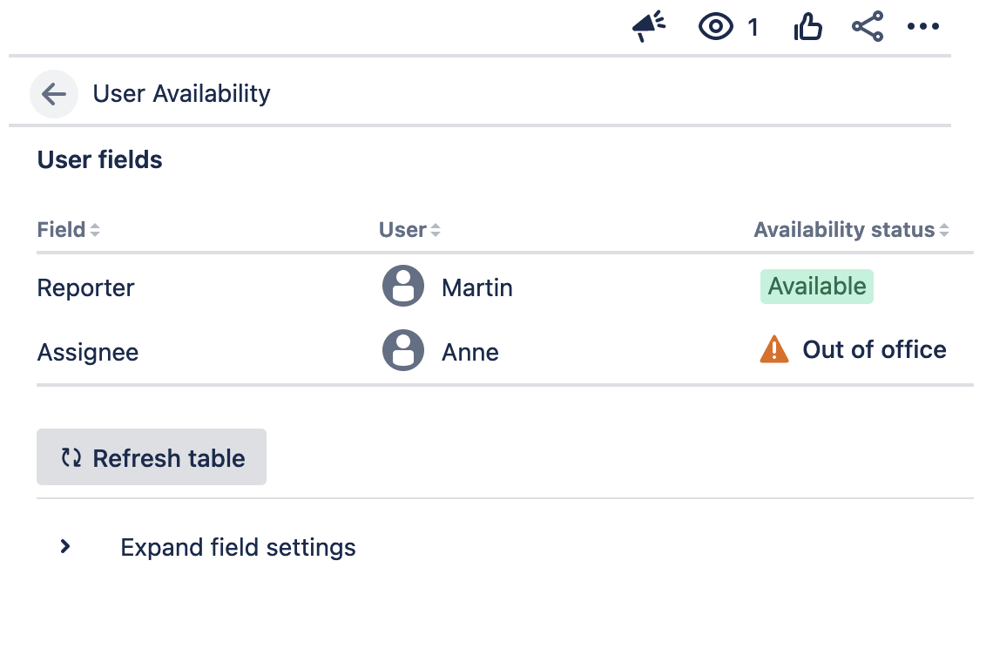Screen dimensions: 993x662
Task: Vote using the thumbs up icon
Action: (x=807, y=26)
